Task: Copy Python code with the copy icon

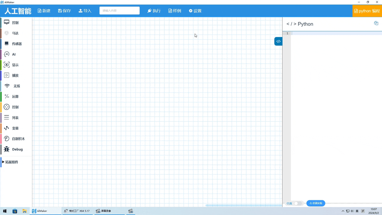Action: (376, 23)
